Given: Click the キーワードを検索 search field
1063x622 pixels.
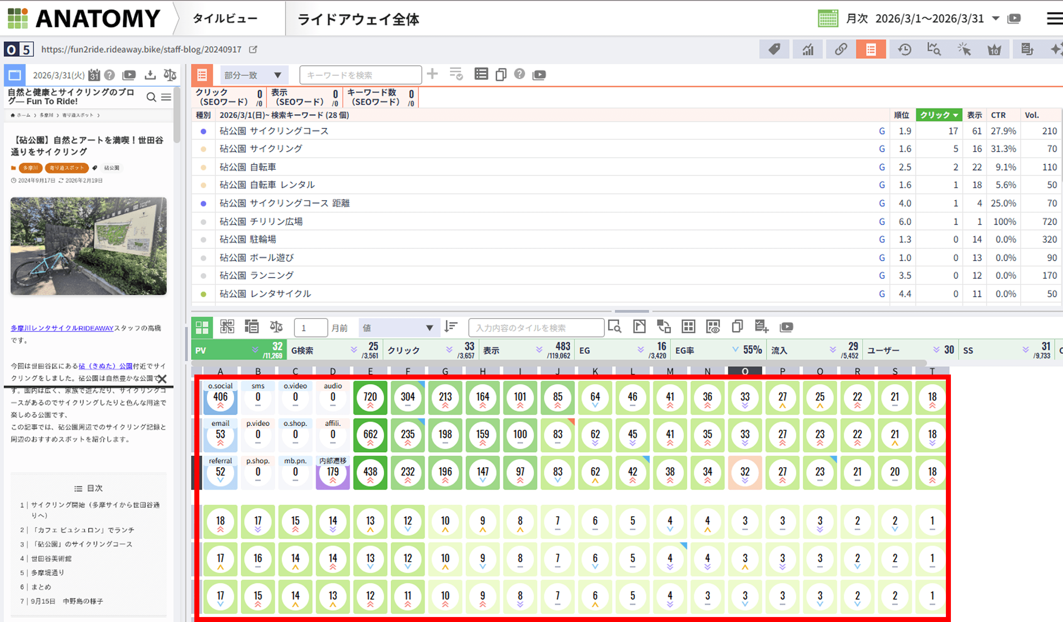Looking at the screenshot, I should pyautogui.click(x=360, y=75).
